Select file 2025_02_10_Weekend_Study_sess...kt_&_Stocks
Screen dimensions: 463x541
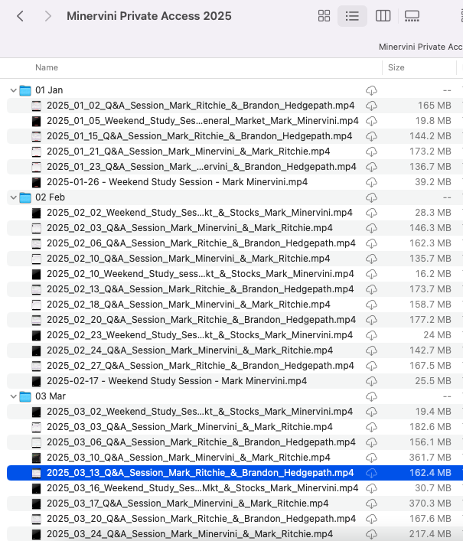tap(201, 274)
